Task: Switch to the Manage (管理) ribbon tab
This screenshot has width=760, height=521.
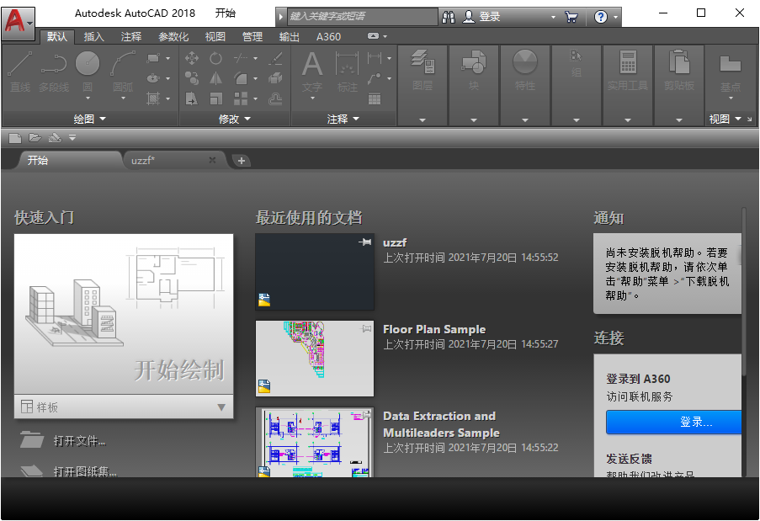Action: click(252, 37)
